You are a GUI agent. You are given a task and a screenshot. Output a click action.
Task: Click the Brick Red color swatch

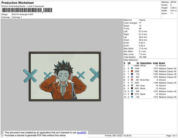tap(132, 80)
